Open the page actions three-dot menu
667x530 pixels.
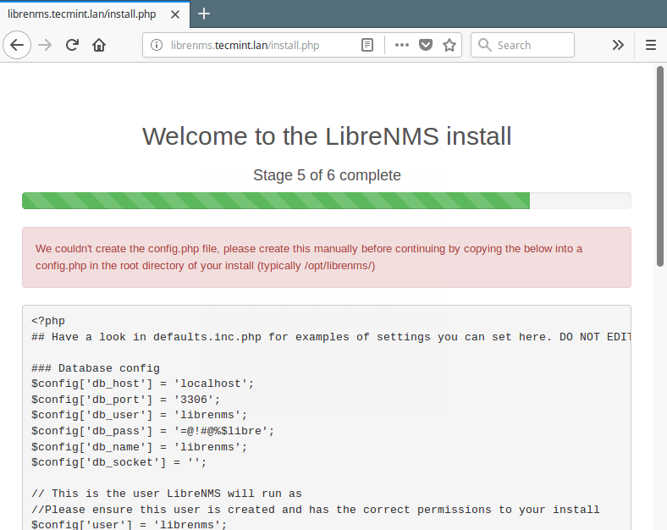click(x=401, y=45)
